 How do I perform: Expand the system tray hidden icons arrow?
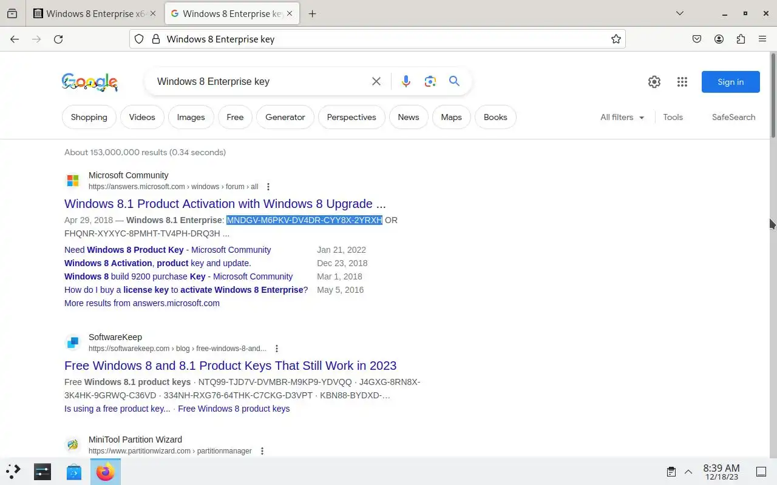coord(688,472)
